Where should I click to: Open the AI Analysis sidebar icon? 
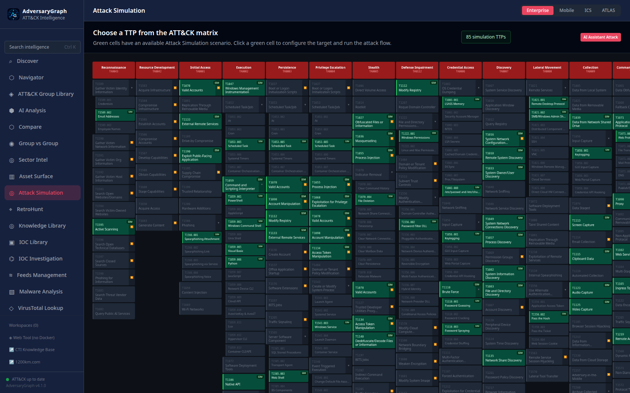(x=12, y=111)
